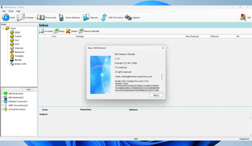Screen dimensions: 252x146
Task: Open the File menu
Action: pyautogui.click(x=4, y=11)
